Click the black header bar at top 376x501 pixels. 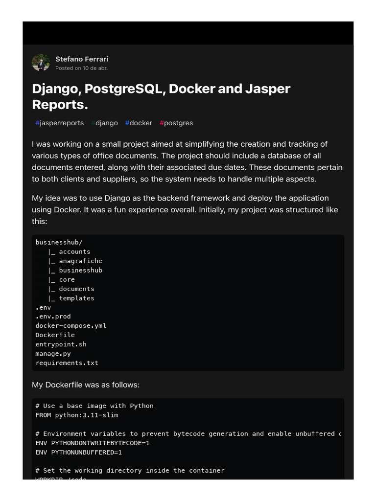[x=188, y=33]
